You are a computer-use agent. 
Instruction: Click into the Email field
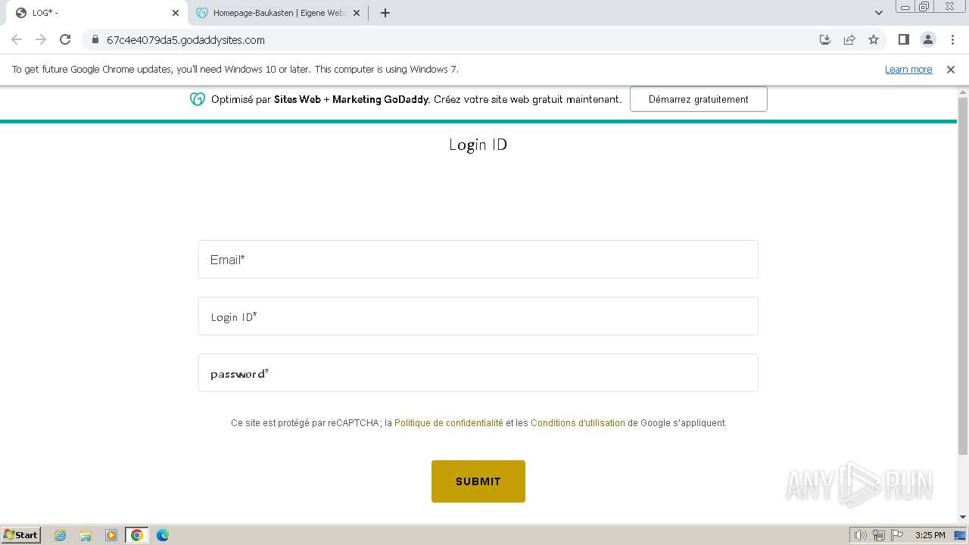click(478, 260)
